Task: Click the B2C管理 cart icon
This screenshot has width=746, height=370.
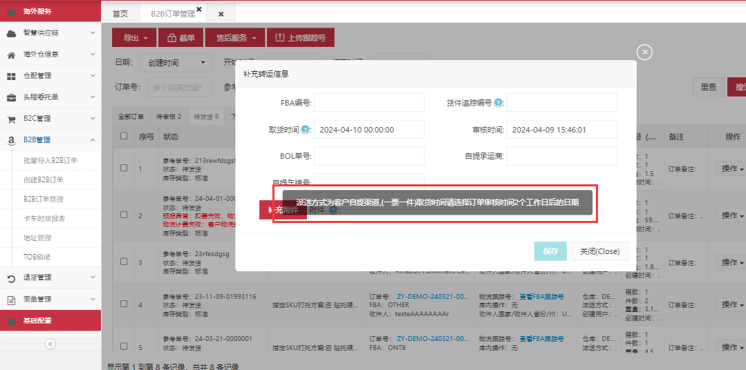Action: (x=11, y=119)
